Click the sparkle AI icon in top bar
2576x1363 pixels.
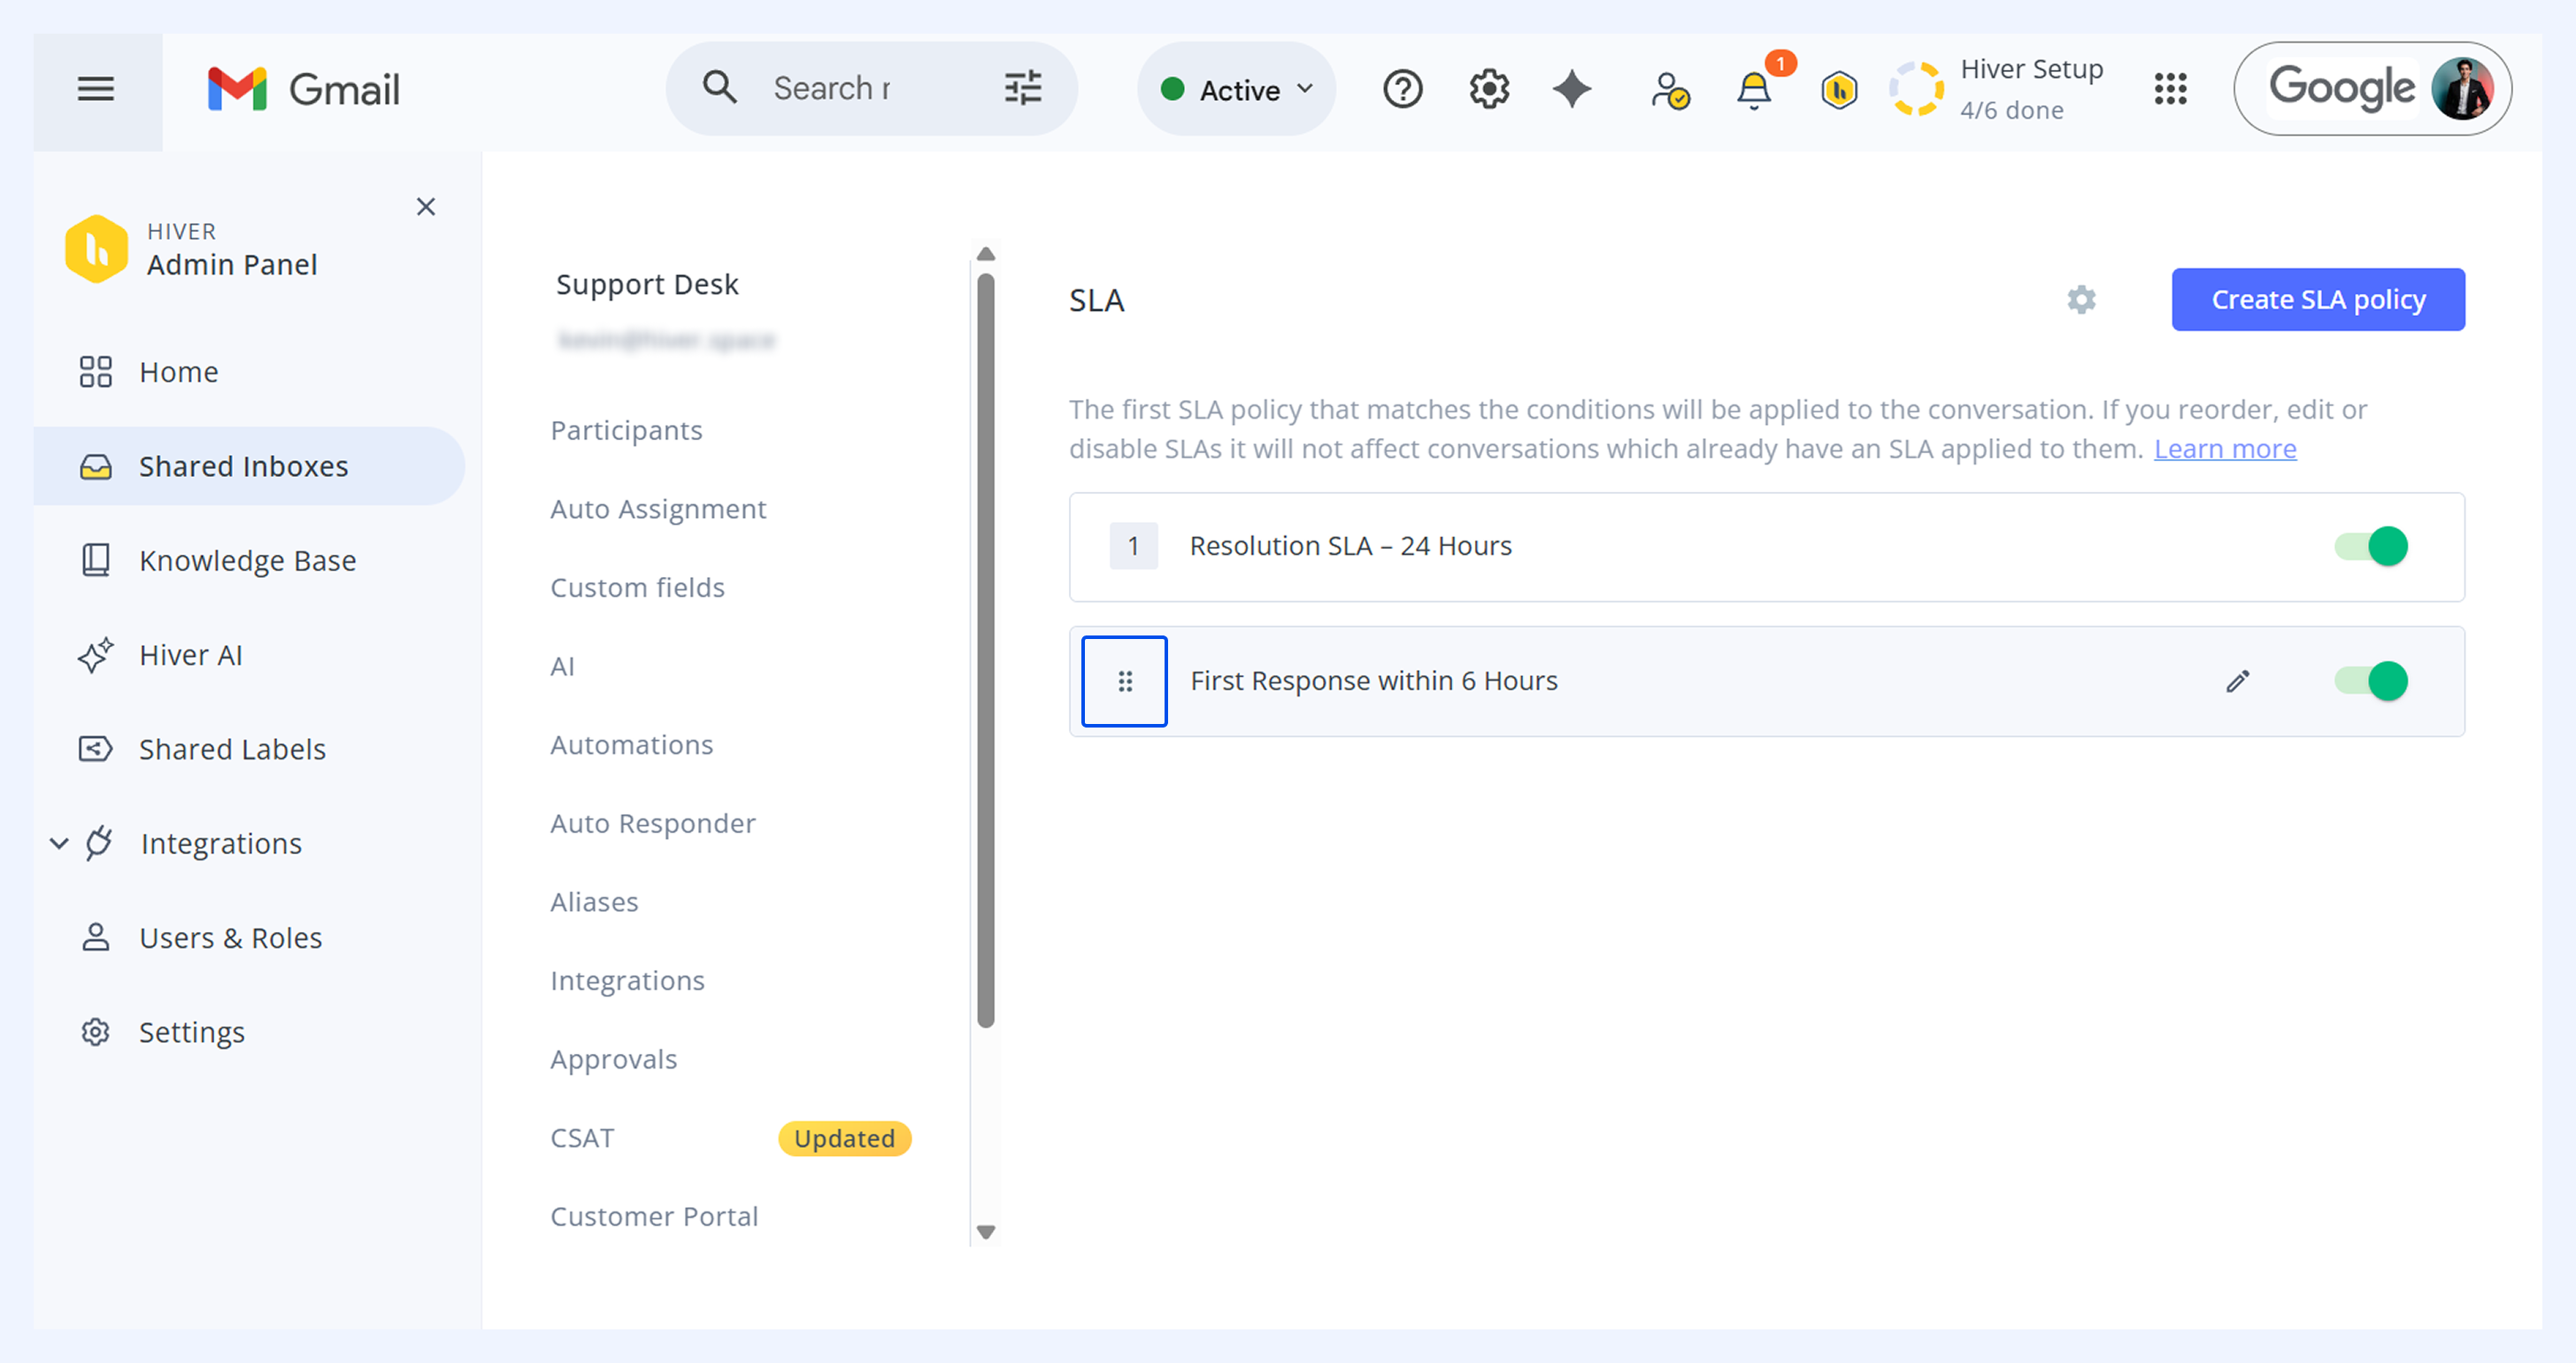coord(1572,89)
